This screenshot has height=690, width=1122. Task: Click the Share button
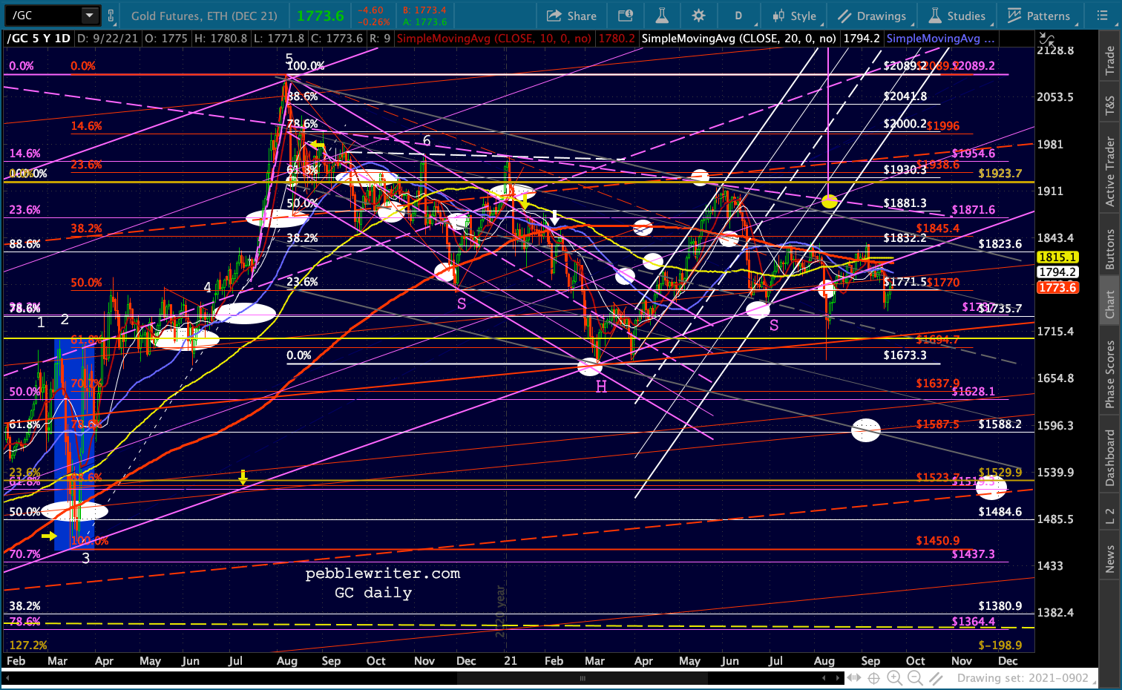(571, 16)
